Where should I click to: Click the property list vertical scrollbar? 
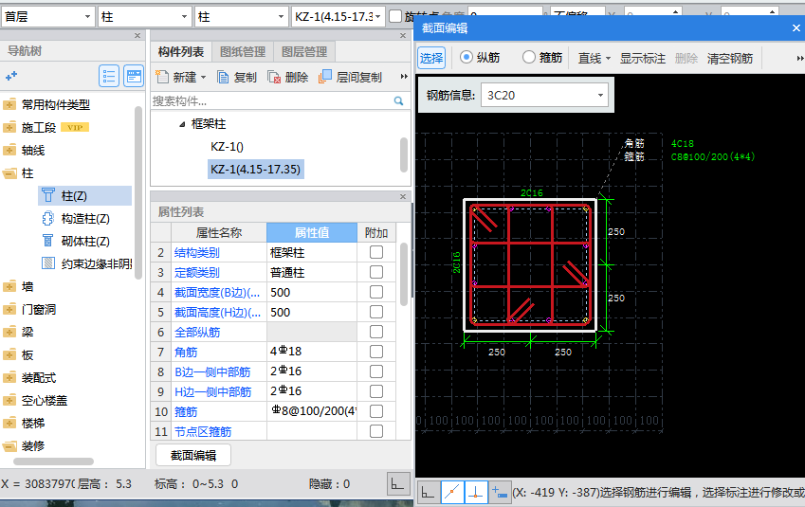tap(404, 274)
